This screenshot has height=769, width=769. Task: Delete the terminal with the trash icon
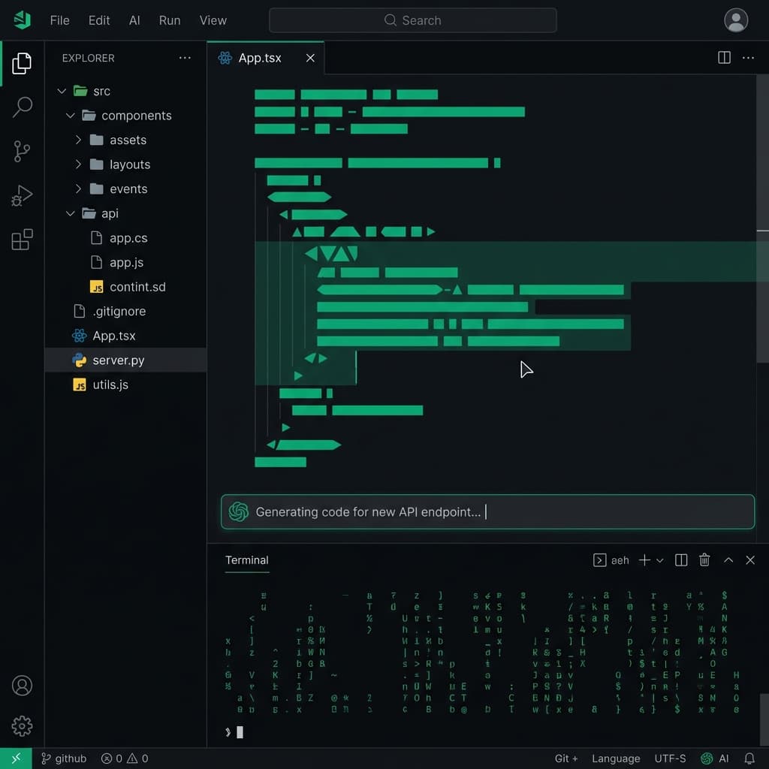tap(704, 560)
